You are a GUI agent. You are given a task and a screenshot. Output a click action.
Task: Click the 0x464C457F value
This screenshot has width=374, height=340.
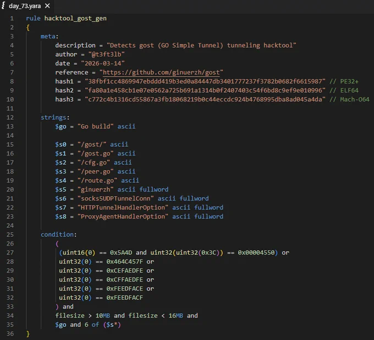tap(125, 261)
